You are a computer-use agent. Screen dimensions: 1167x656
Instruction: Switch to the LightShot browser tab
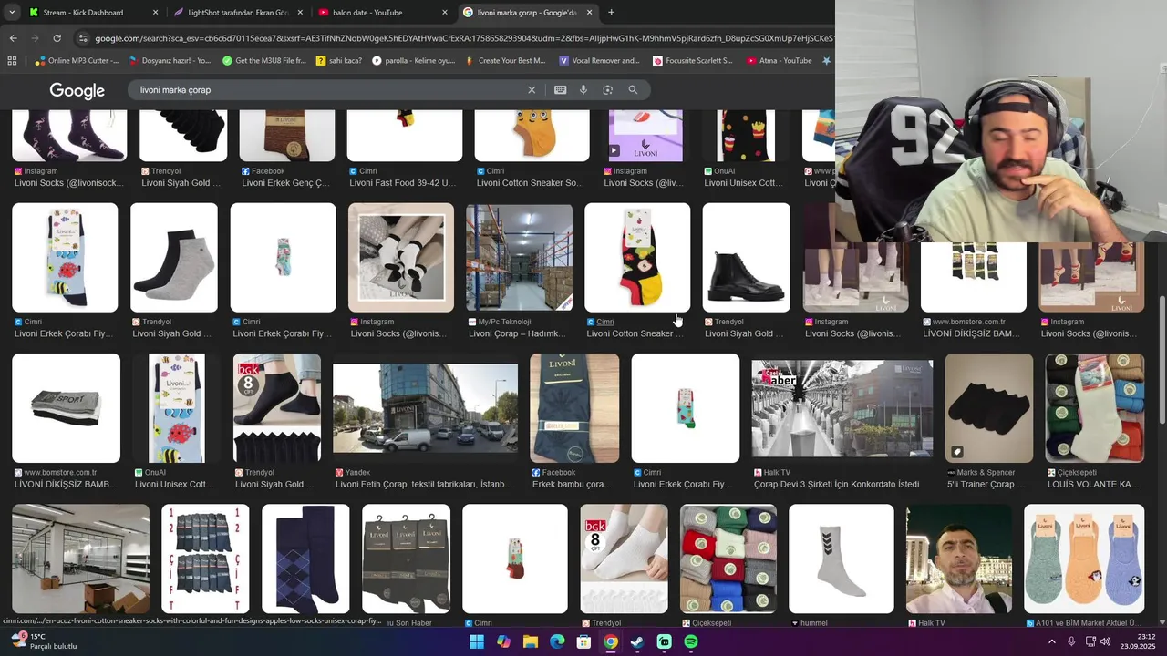(237, 13)
